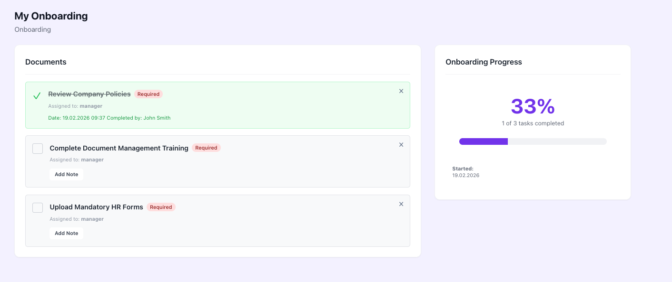Tick the Upload Mandatory HR Forms checkbox

pyautogui.click(x=38, y=207)
